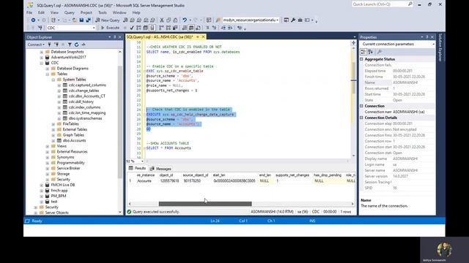Expand the AdventureWorks2017 database node
This screenshot has height=263, width=469.
coord(42,57)
